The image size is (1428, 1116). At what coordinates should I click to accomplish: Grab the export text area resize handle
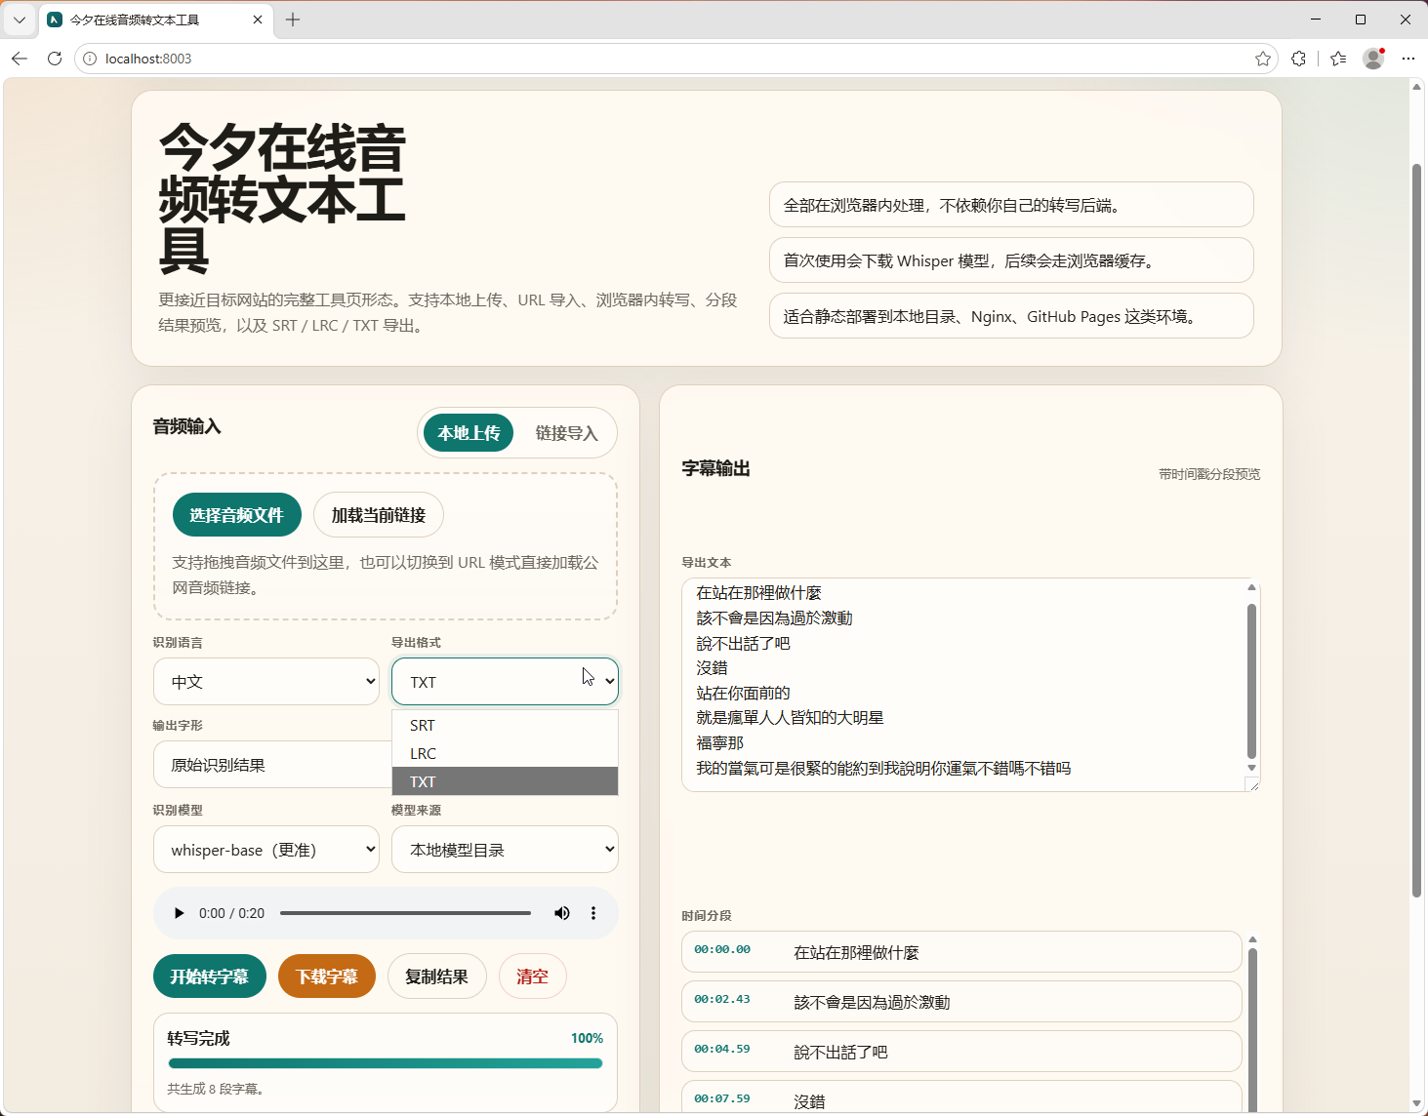tap(1254, 785)
